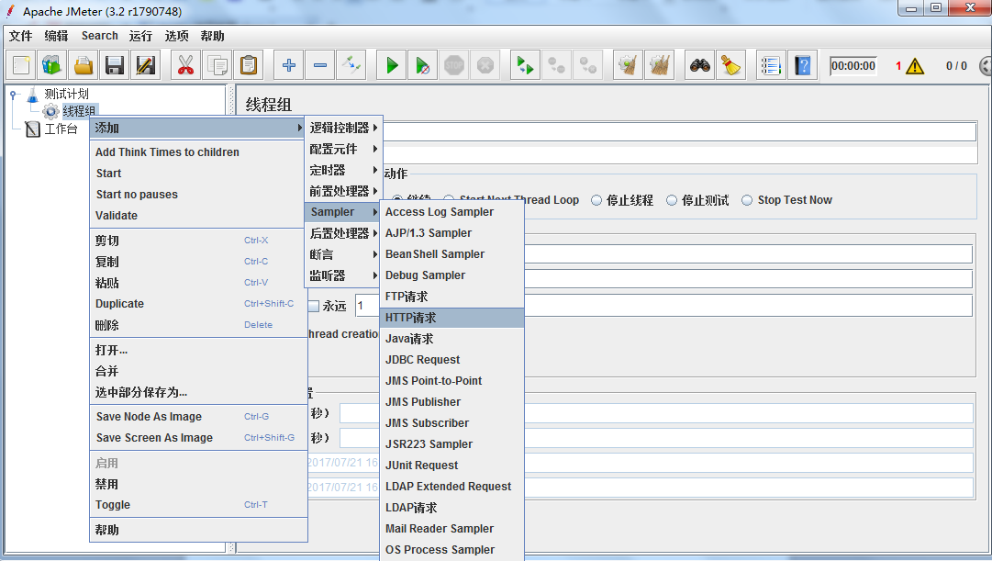Screen dimensions: 992x561
Task: Click Duplicate in context menu
Action: (198, 304)
